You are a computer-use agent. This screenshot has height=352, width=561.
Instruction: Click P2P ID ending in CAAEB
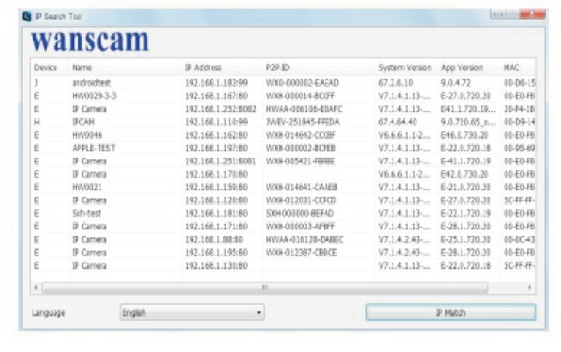coord(301,187)
